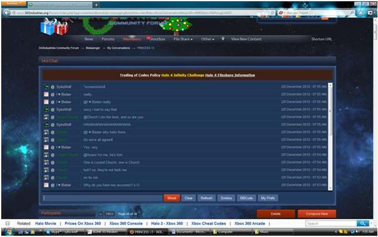Open new browser tab with plus button

coord(96,5)
